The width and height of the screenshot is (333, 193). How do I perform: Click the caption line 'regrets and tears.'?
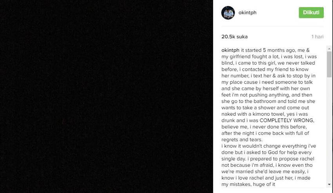pos(242,139)
